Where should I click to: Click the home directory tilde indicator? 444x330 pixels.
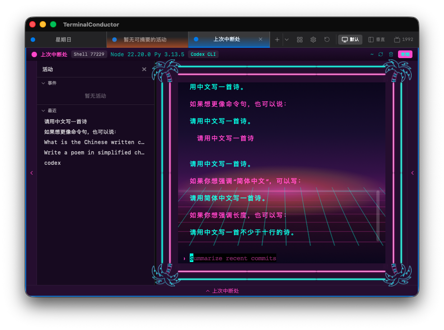(x=372, y=54)
